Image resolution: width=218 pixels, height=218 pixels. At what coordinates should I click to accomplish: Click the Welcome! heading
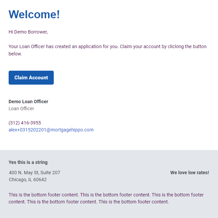(34, 14)
